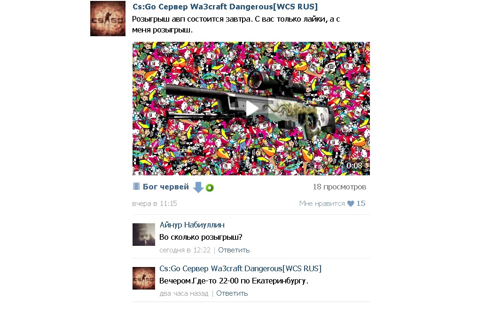Open the Бог червей video title
486x314 pixels.
(166, 187)
